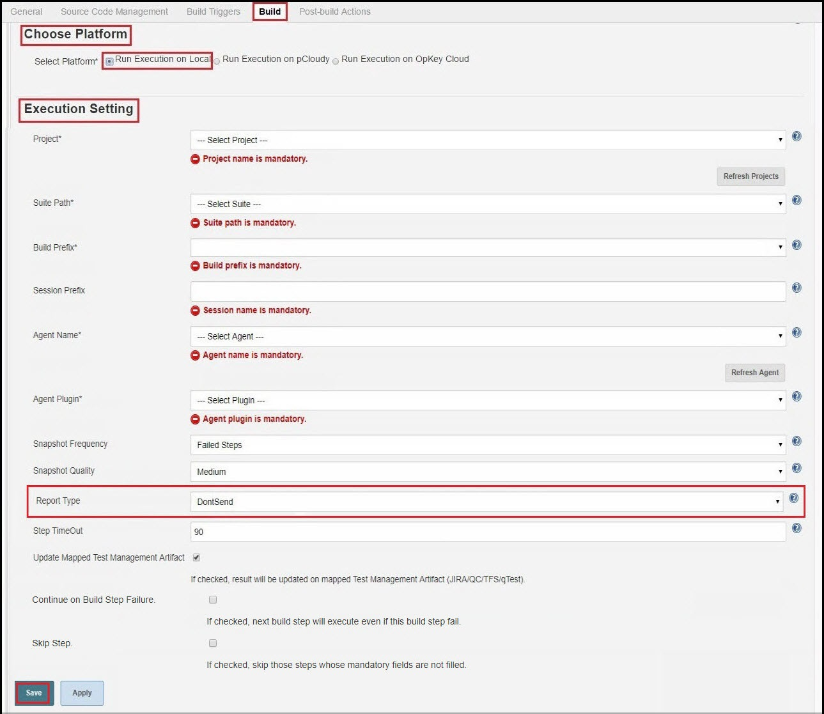The height and width of the screenshot is (714, 824).
Task: Focus the Session Prefix input field
Action: coord(488,291)
